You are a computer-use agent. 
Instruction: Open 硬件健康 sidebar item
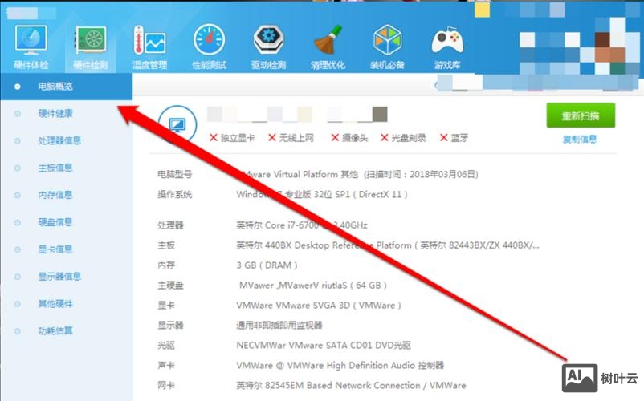point(55,114)
